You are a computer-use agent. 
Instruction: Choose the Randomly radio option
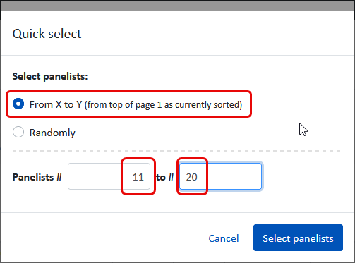click(x=18, y=132)
